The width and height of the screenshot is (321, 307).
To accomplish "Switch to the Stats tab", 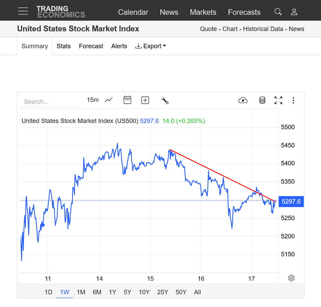I will pos(63,46).
